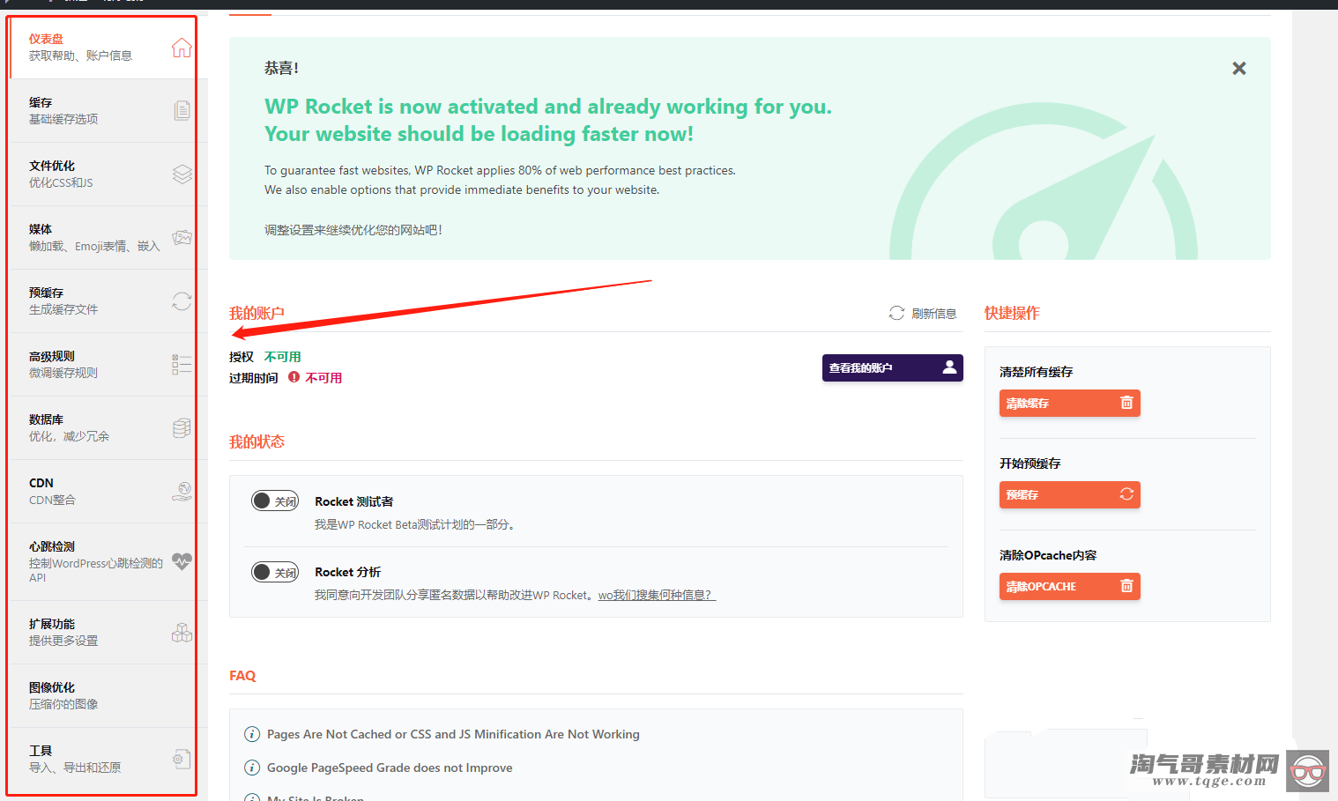
Task: Open the wo我们搜集何种信息 link
Action: tap(657, 596)
